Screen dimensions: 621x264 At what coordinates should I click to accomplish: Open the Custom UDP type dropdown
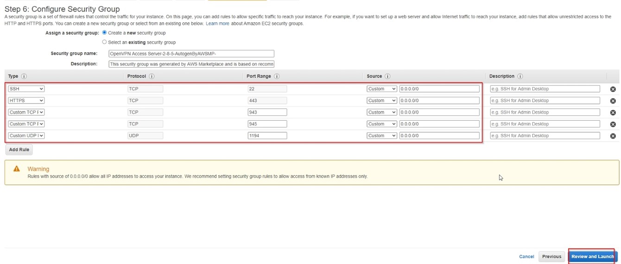click(x=26, y=135)
